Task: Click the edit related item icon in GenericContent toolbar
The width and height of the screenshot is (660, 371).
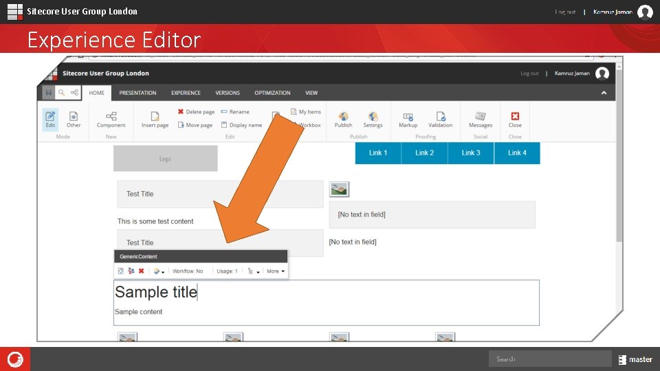Action: coord(121,271)
